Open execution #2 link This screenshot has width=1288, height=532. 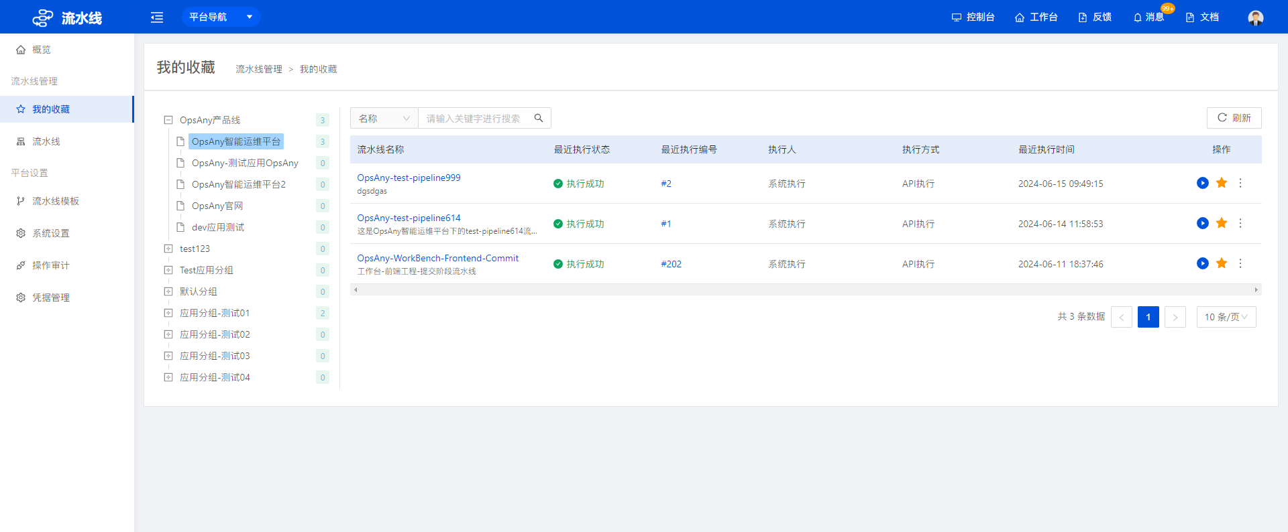pyautogui.click(x=666, y=184)
